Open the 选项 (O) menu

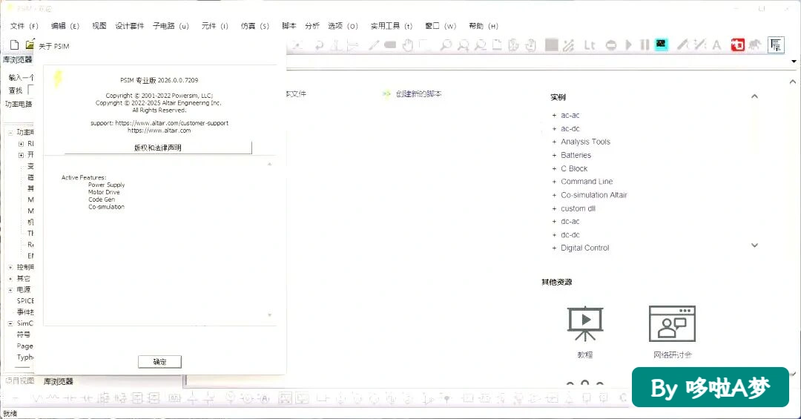click(343, 26)
